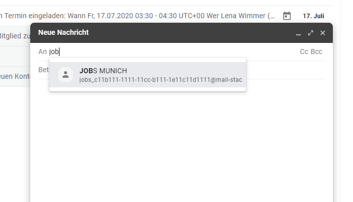353x202 pixels.
Task: Add Bcc recipients field
Action: (x=316, y=52)
